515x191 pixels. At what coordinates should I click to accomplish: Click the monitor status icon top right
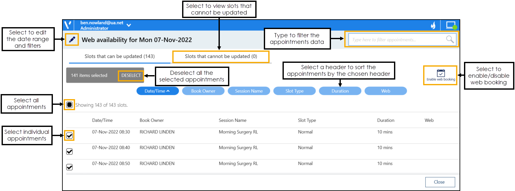point(451,25)
